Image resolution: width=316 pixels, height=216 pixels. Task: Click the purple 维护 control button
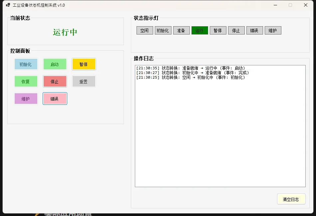[26, 99]
